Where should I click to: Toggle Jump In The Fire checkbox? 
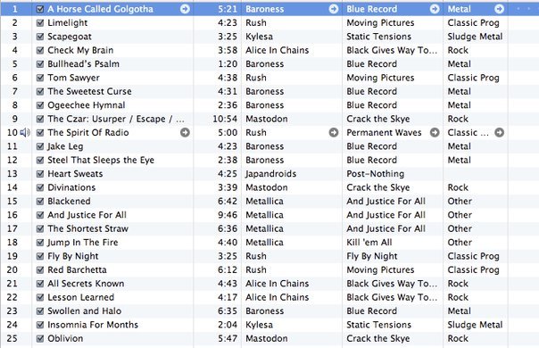point(40,243)
